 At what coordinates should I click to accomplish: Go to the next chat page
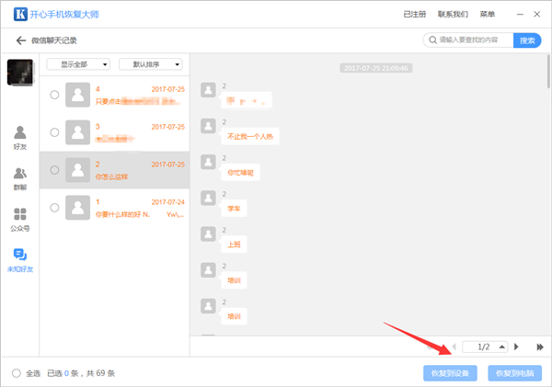pos(516,347)
